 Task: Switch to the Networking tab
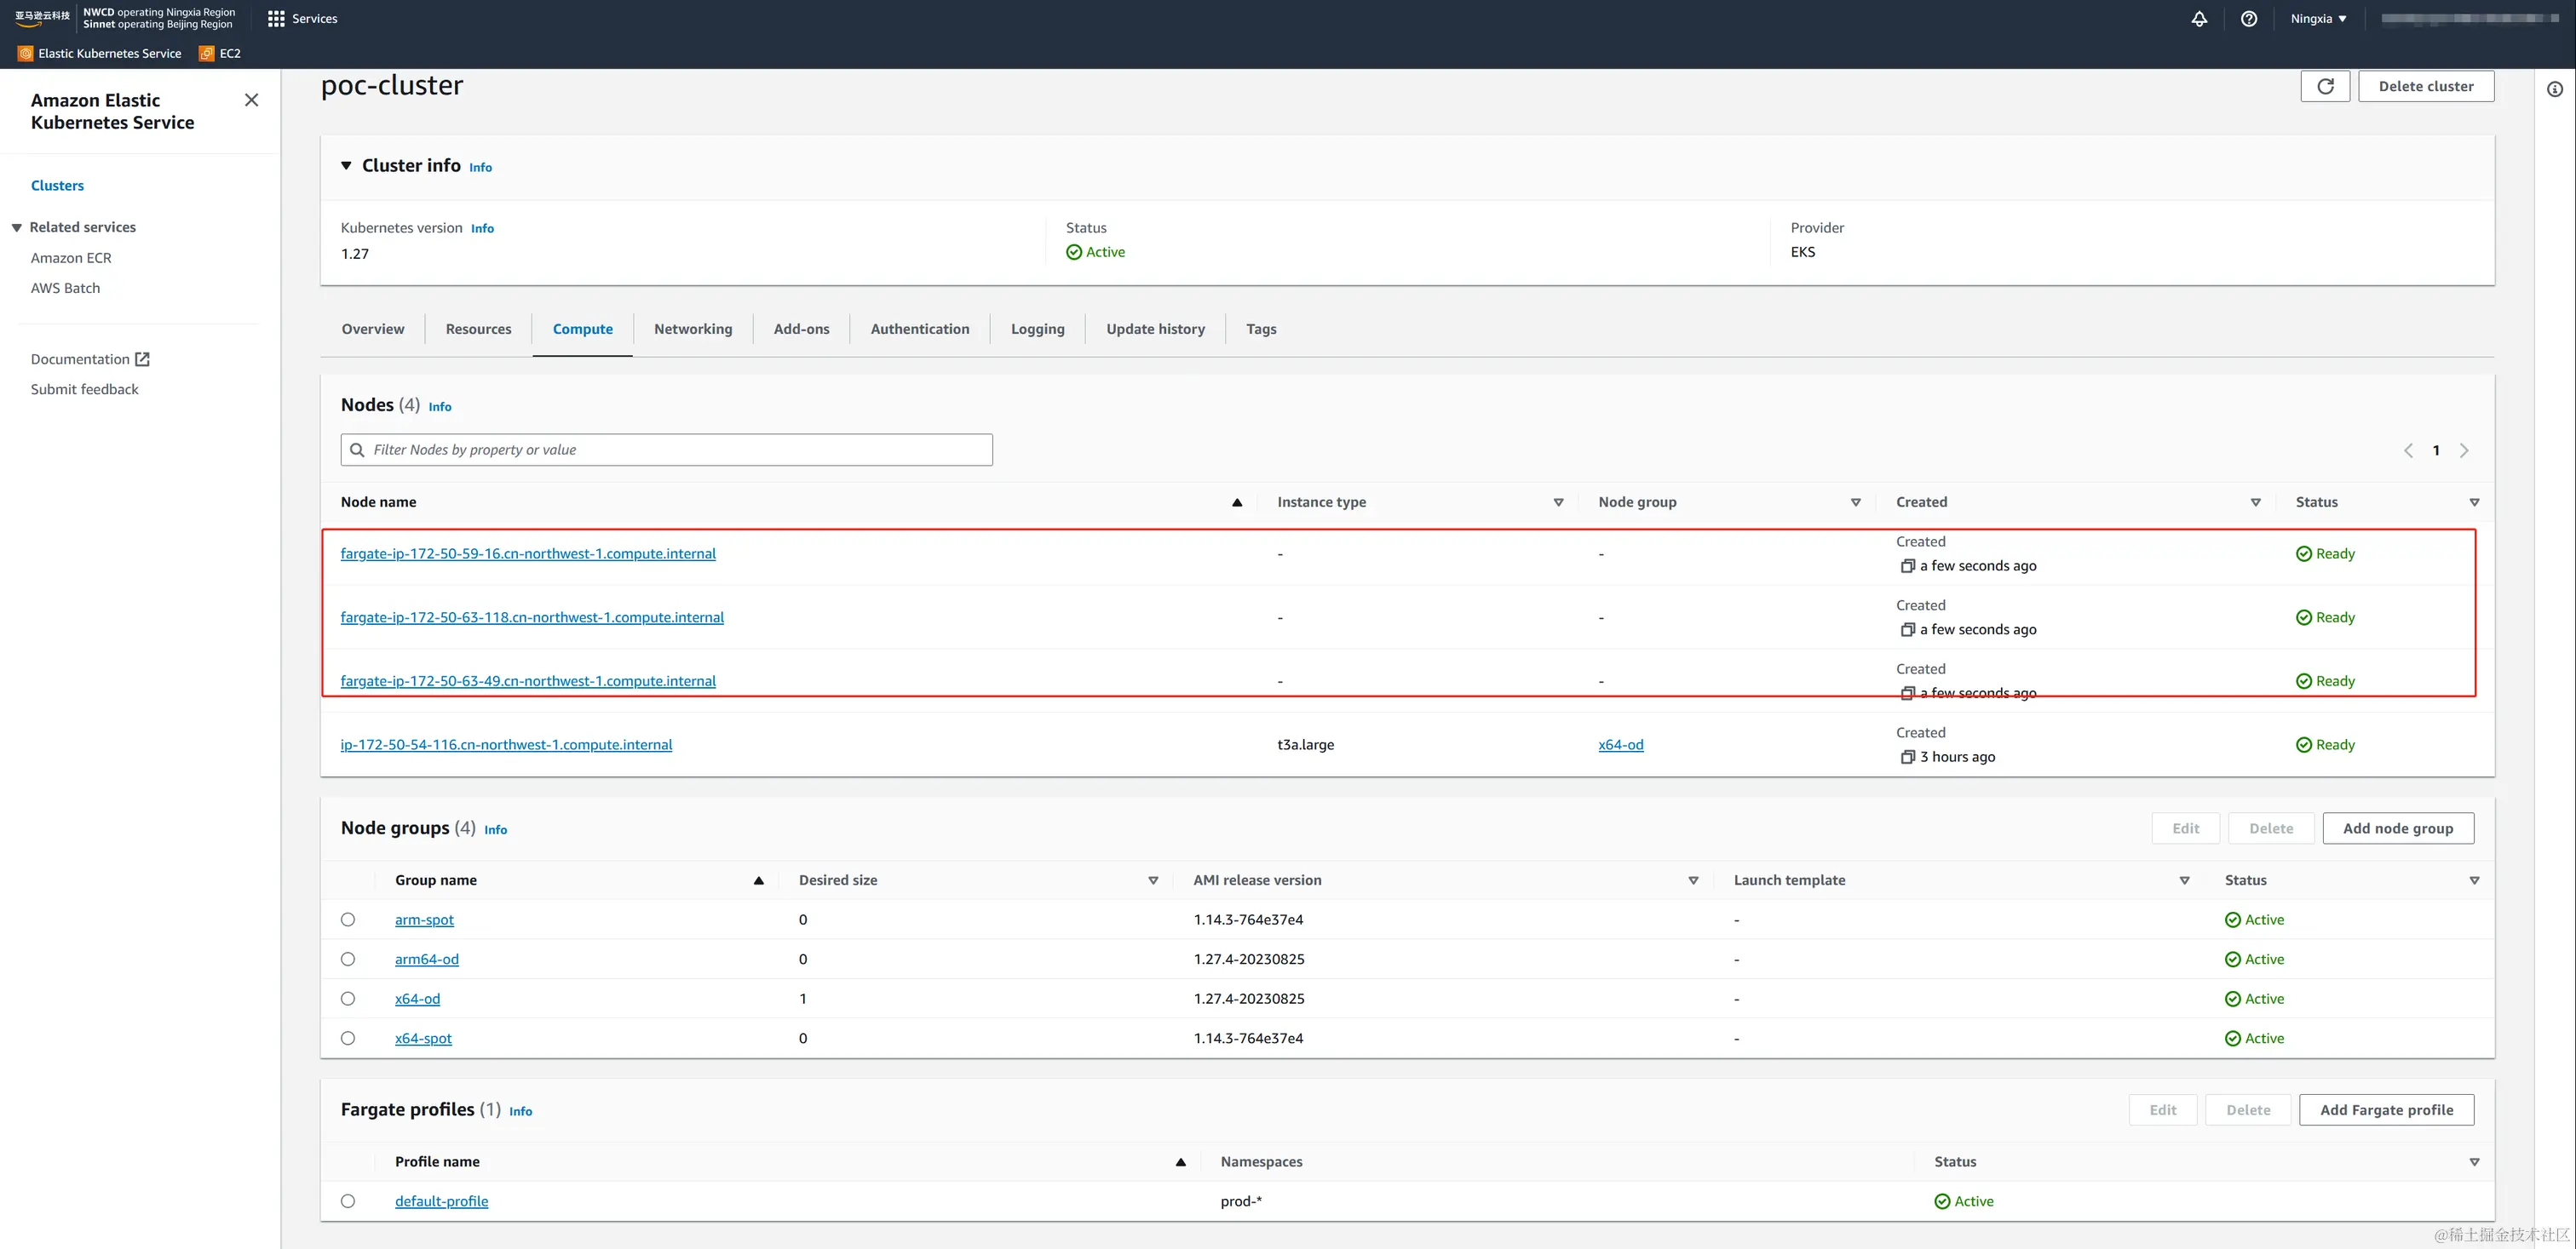click(693, 329)
